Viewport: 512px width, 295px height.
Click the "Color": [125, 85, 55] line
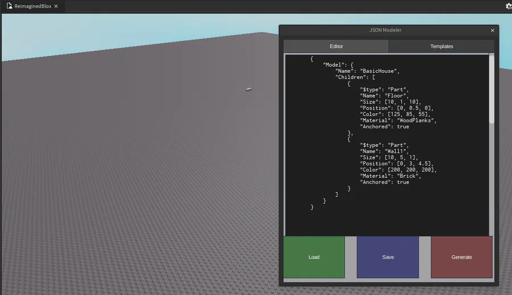tap(395, 114)
